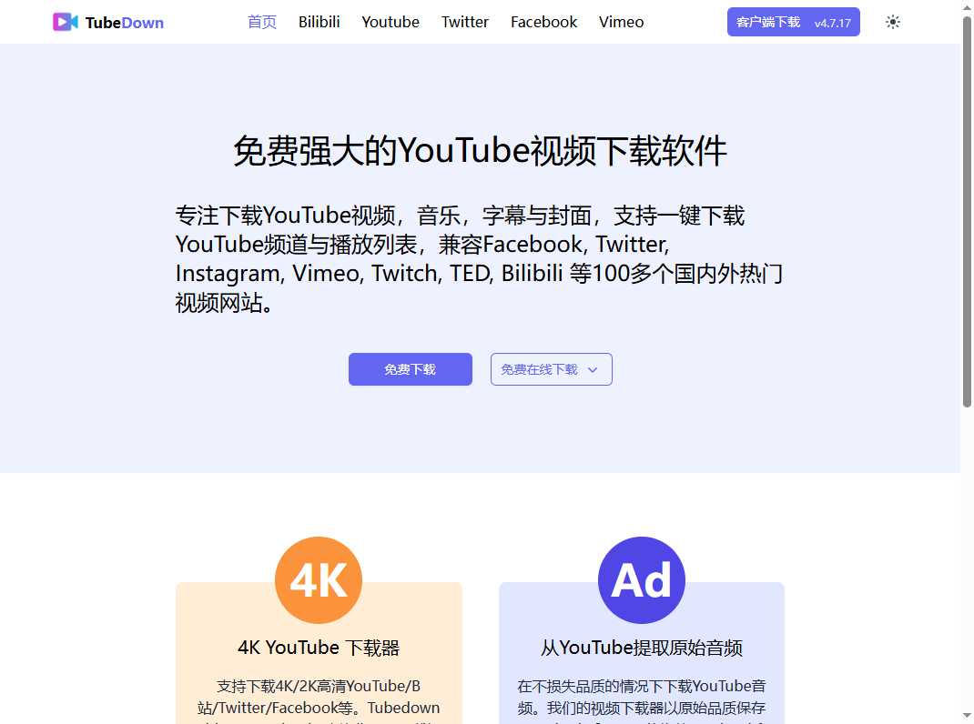The height and width of the screenshot is (724, 974).
Task: Open the Youtube navigation link
Action: coord(390,22)
